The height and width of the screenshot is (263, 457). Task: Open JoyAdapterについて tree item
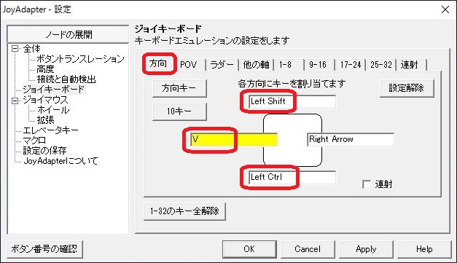[60, 161]
